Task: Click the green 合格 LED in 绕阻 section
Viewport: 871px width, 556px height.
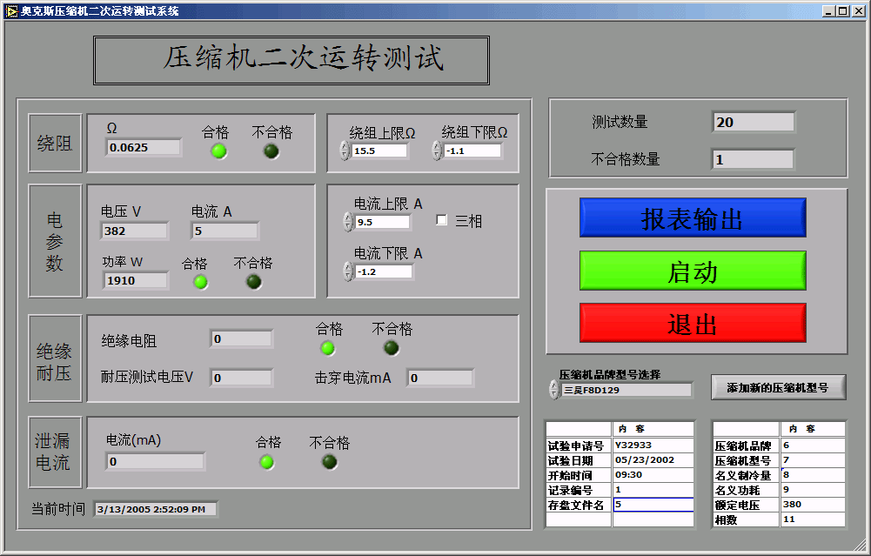Action: pos(219,151)
